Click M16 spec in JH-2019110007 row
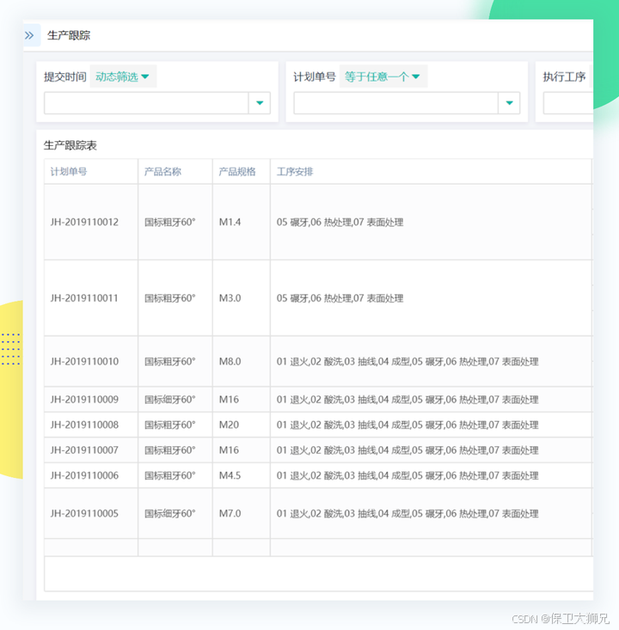The width and height of the screenshot is (619, 630). [x=229, y=450]
